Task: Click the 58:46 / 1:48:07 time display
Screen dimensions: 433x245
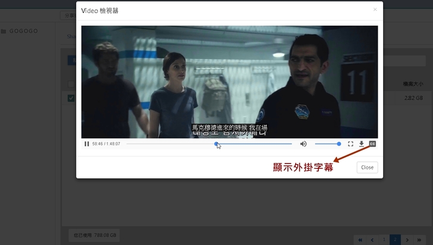Action: pyautogui.click(x=106, y=144)
